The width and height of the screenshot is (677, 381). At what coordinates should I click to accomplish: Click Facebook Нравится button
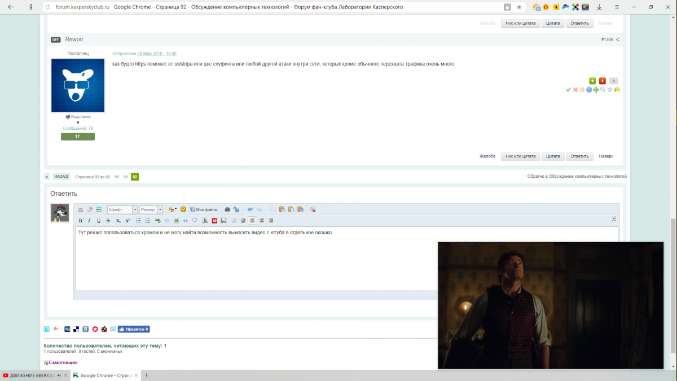[134, 329]
